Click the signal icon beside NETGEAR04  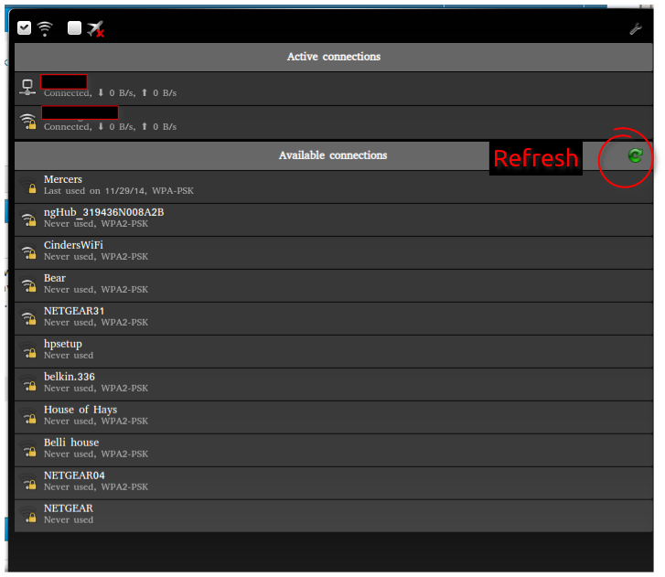[28, 483]
